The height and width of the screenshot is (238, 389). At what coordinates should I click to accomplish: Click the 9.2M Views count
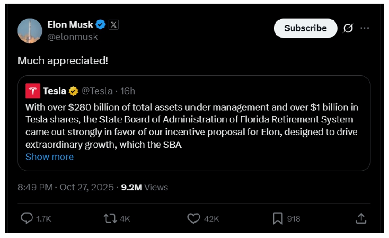tap(144, 187)
